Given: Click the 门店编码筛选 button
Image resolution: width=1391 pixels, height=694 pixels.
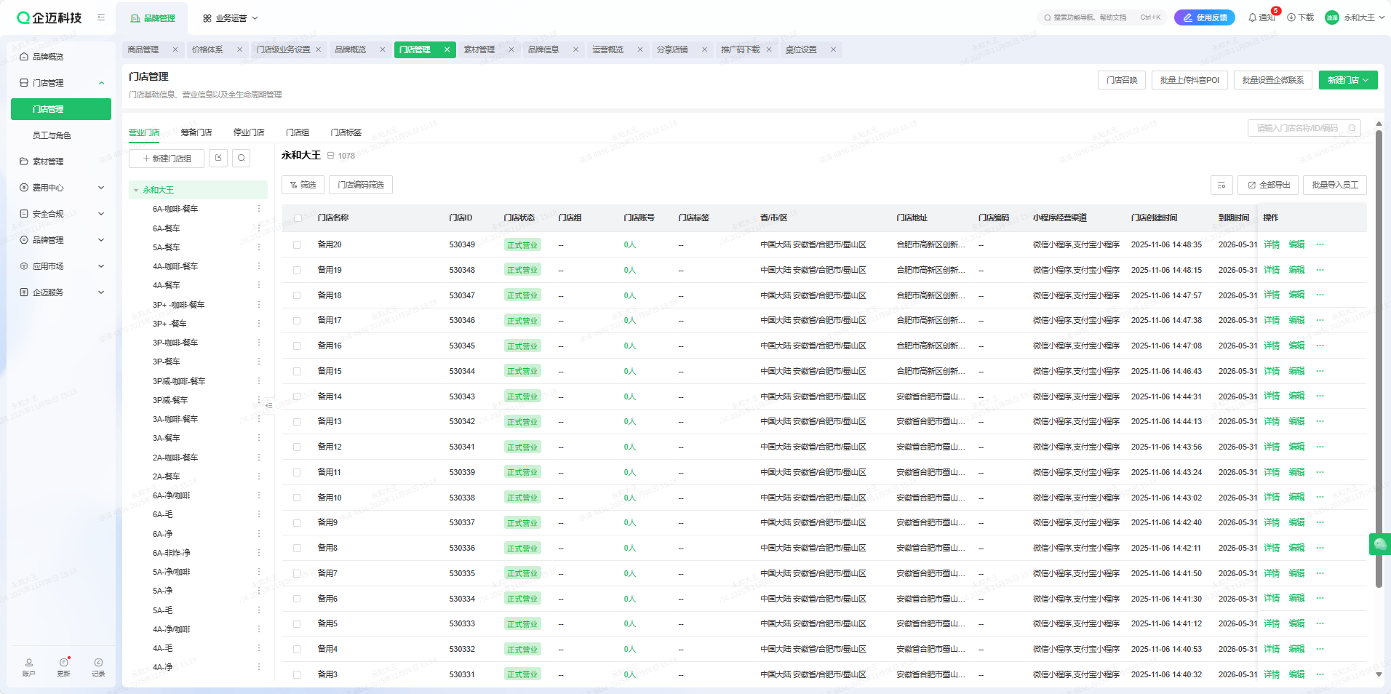Looking at the screenshot, I should click(x=361, y=186).
